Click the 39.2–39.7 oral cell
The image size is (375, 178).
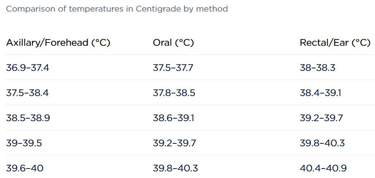(x=174, y=143)
